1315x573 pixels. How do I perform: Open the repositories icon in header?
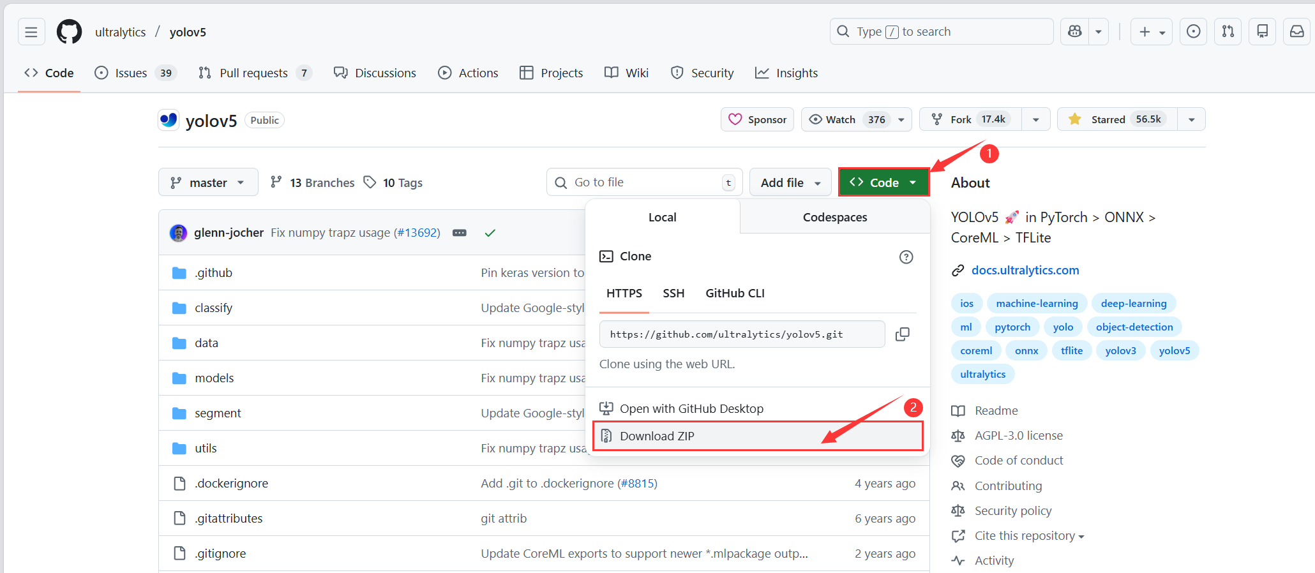click(x=1263, y=31)
